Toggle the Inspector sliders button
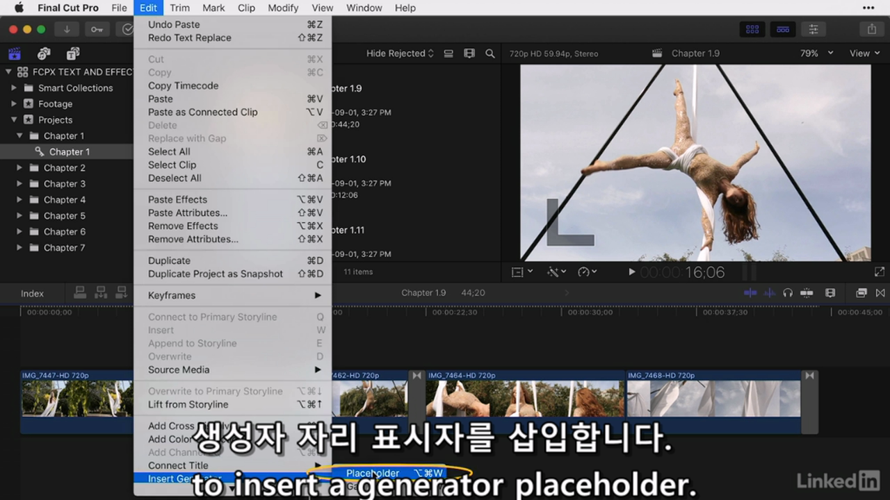This screenshot has height=500, width=890. click(x=813, y=29)
